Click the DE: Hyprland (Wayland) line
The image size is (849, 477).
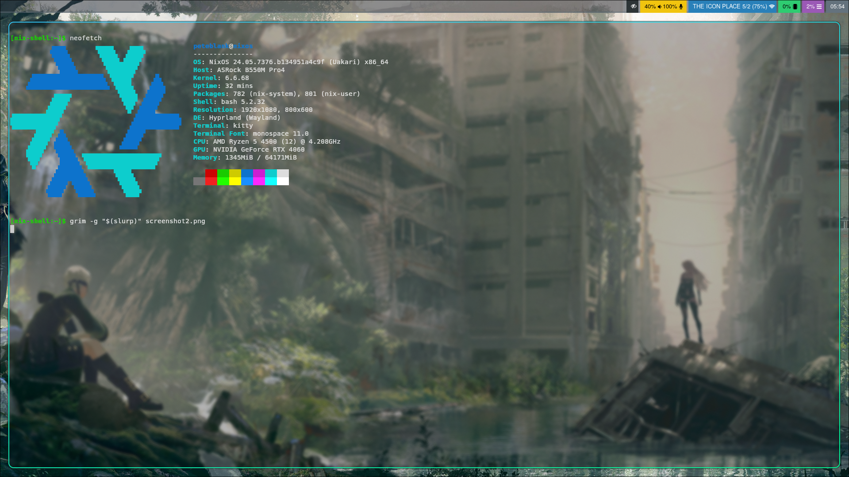click(237, 118)
